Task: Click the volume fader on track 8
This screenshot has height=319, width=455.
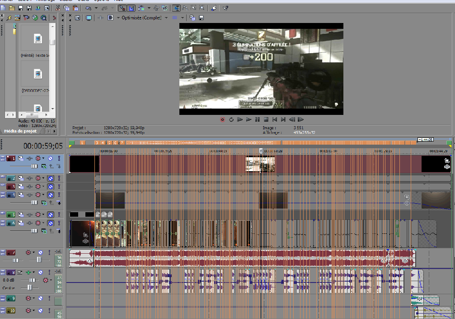Action: tap(32, 280)
